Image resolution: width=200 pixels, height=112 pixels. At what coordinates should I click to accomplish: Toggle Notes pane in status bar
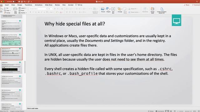click(151, 111)
